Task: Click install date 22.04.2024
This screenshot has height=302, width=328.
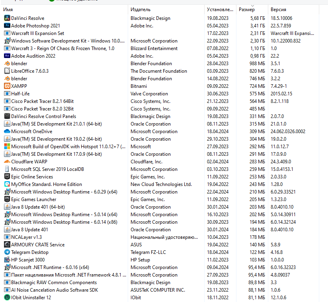Action: coord(218,192)
